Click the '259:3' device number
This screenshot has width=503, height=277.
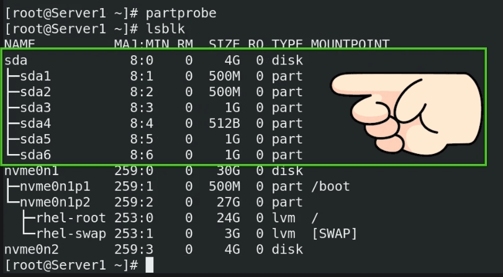[134, 249]
